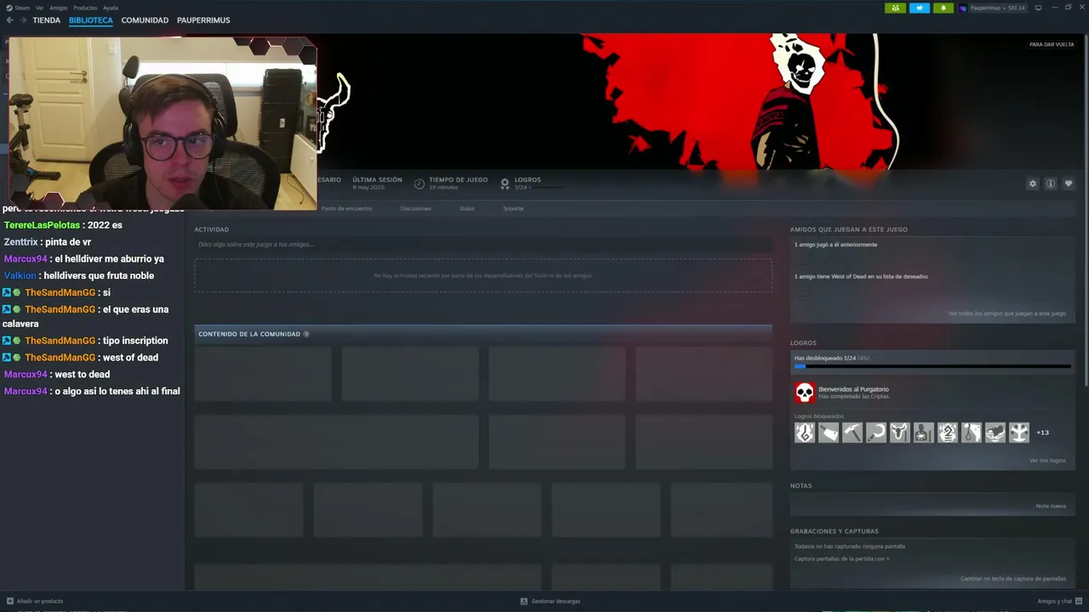Add game to favorites heart icon
The width and height of the screenshot is (1089, 612).
point(1069,184)
